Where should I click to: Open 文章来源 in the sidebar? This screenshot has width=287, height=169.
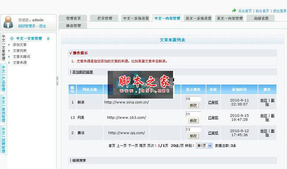point(20,62)
